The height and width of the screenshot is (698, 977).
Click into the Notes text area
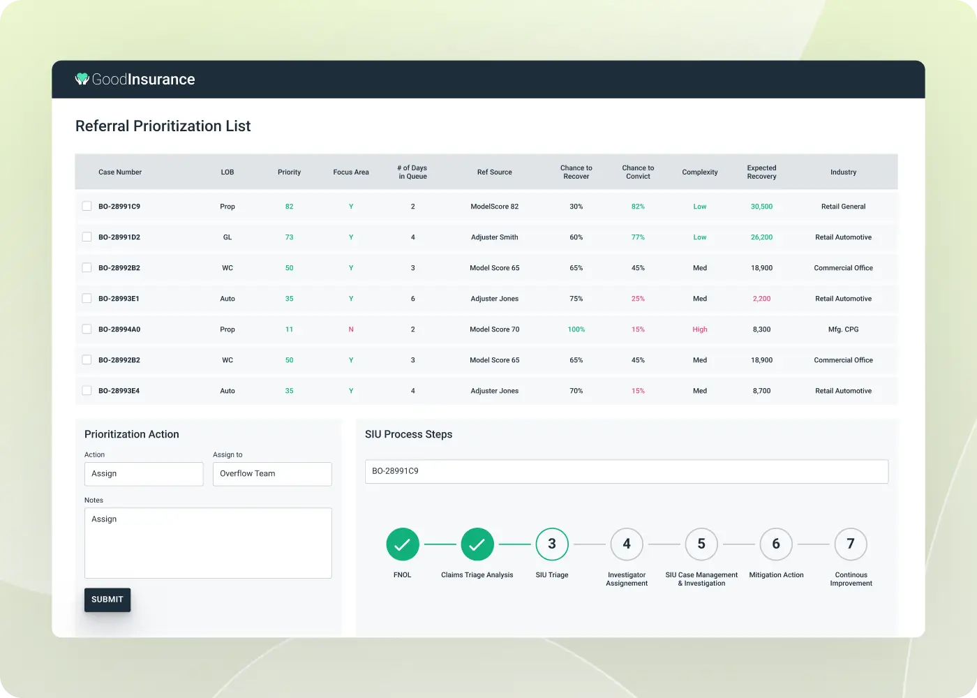[x=208, y=543]
